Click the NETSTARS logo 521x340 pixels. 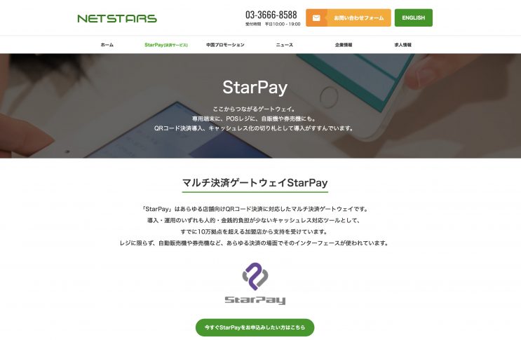click(117, 19)
